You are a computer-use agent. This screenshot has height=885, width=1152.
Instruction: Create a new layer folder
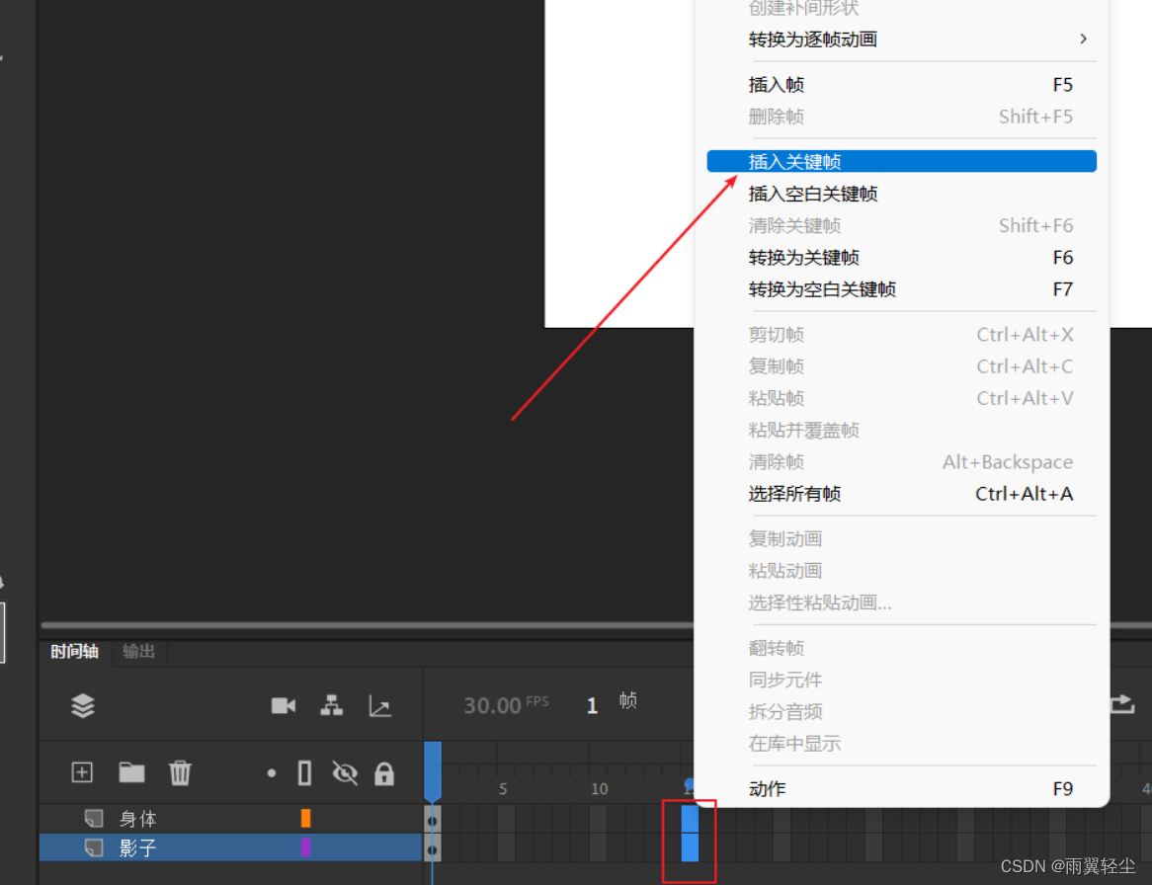tap(131, 772)
